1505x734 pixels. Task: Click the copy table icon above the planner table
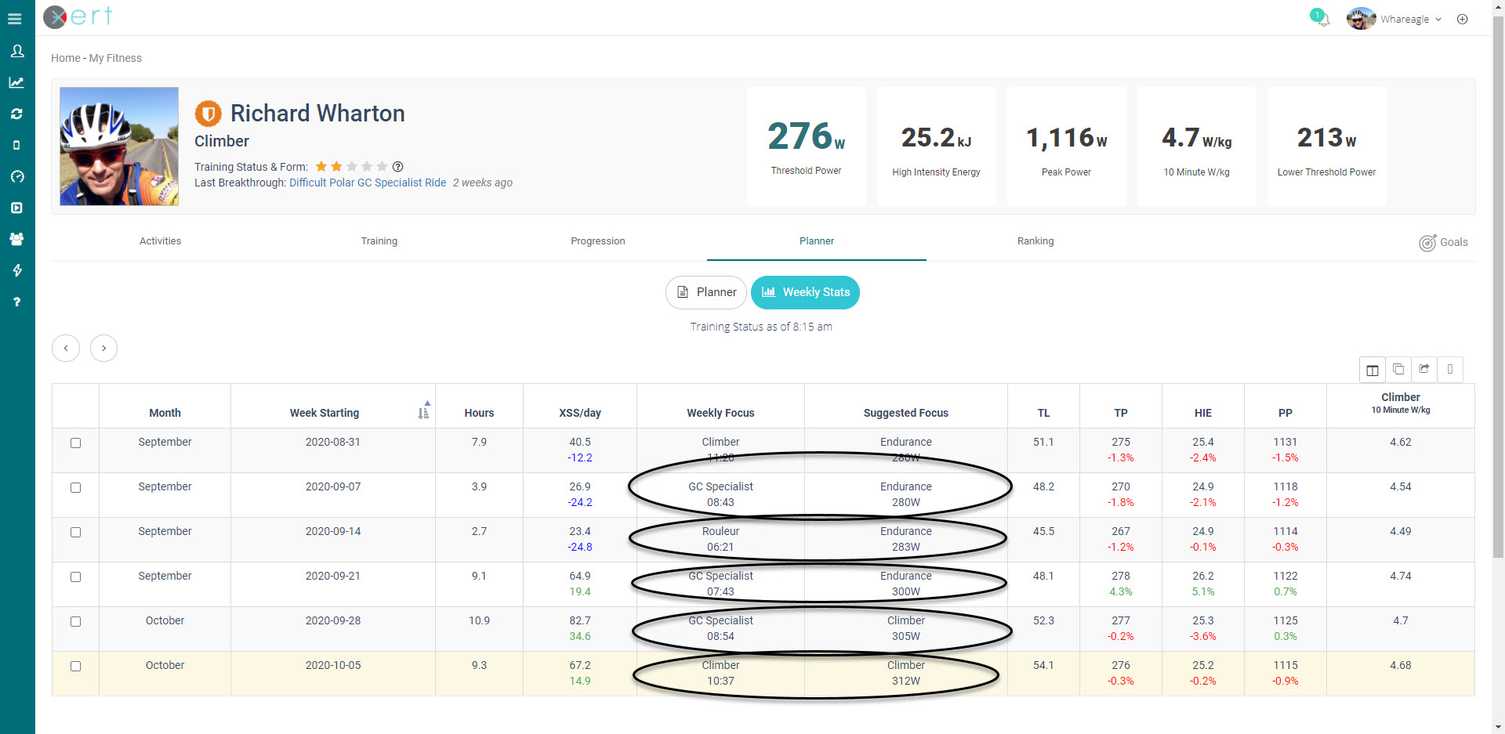1398,369
